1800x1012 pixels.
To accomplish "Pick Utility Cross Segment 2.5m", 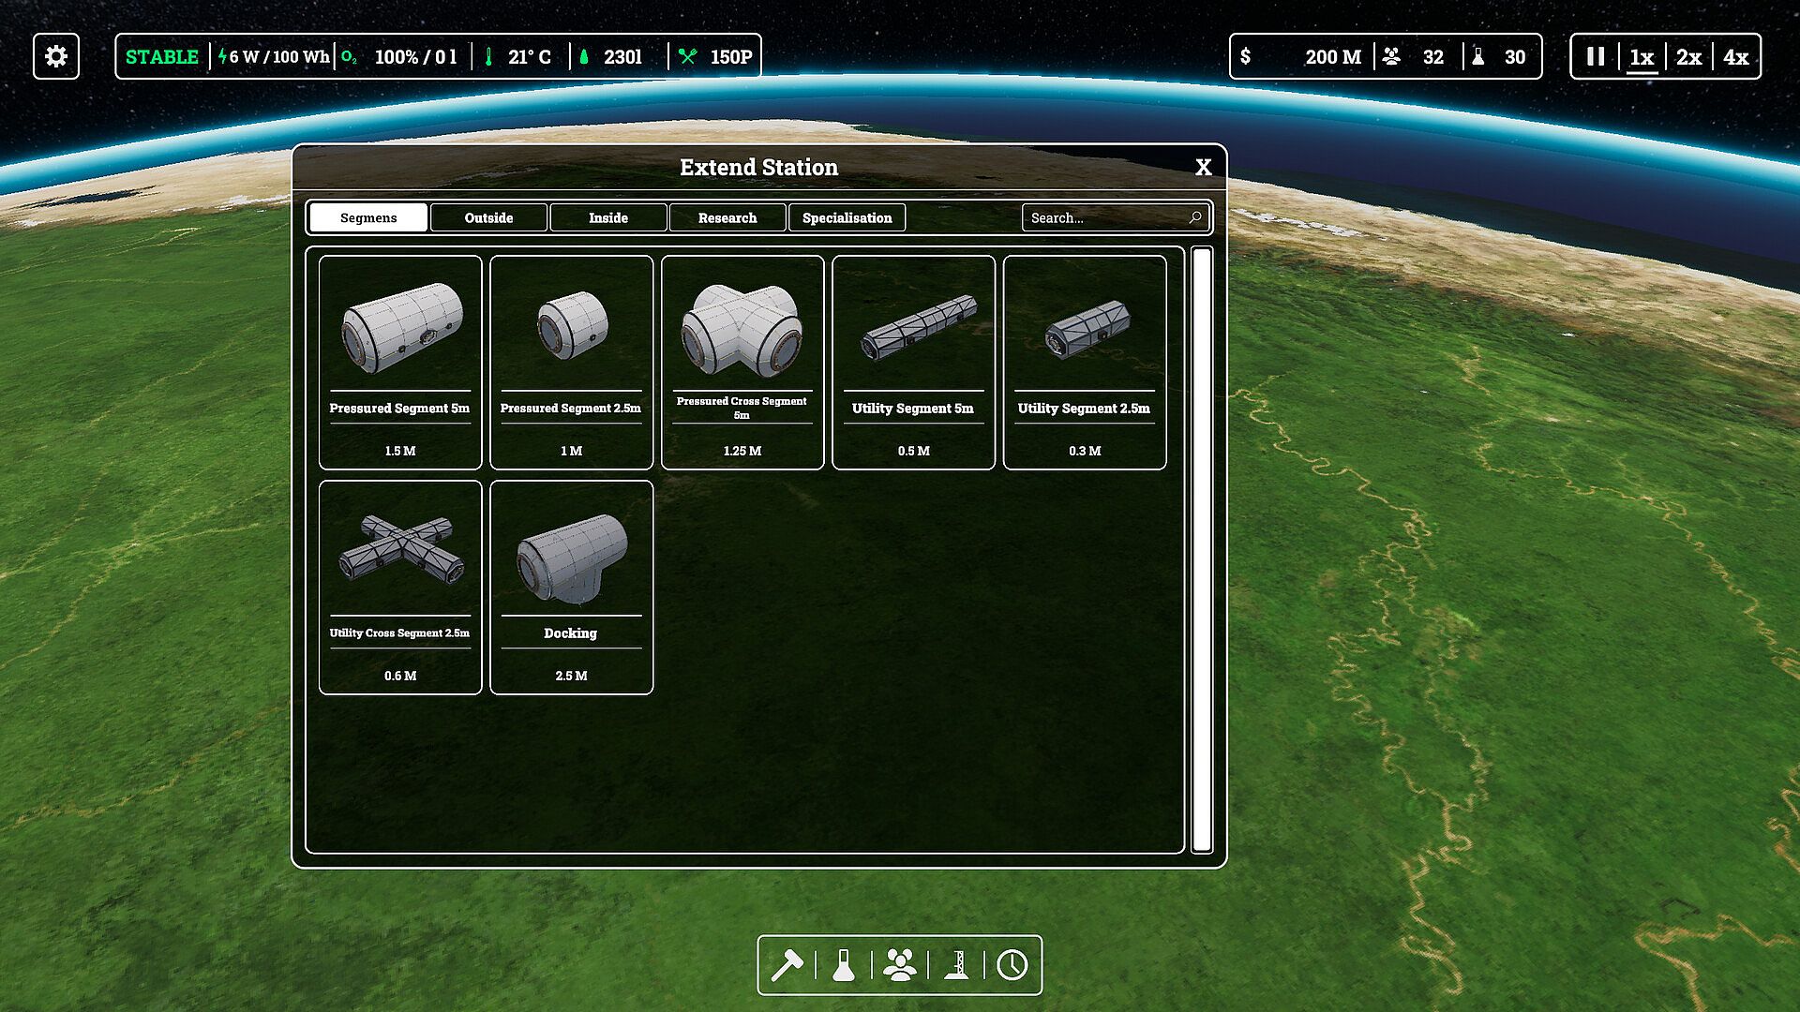I will (x=400, y=587).
